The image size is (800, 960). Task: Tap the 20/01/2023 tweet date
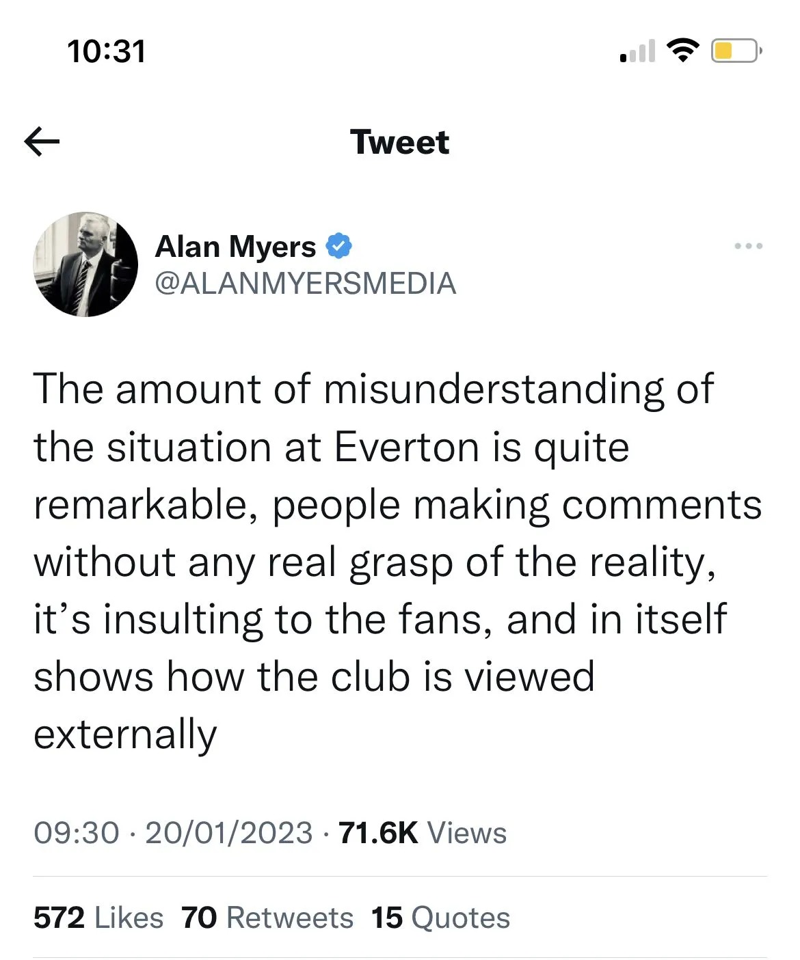[228, 833]
